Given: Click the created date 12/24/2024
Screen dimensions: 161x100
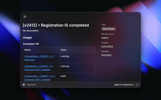Looking at the screenshot, I should coord(107,46).
